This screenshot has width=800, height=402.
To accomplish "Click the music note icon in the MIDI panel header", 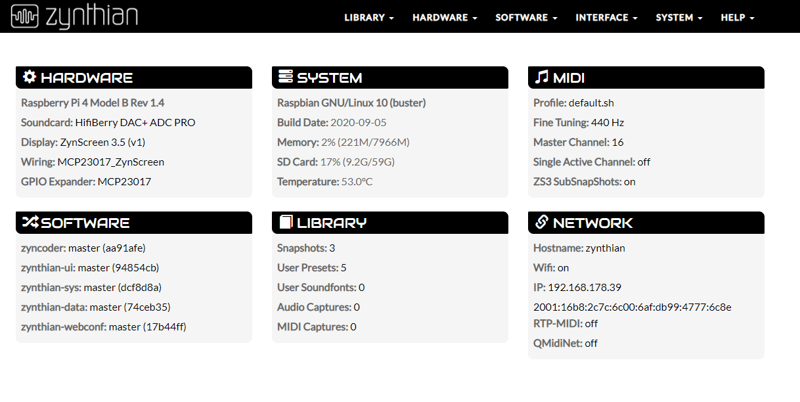I will tap(541, 77).
